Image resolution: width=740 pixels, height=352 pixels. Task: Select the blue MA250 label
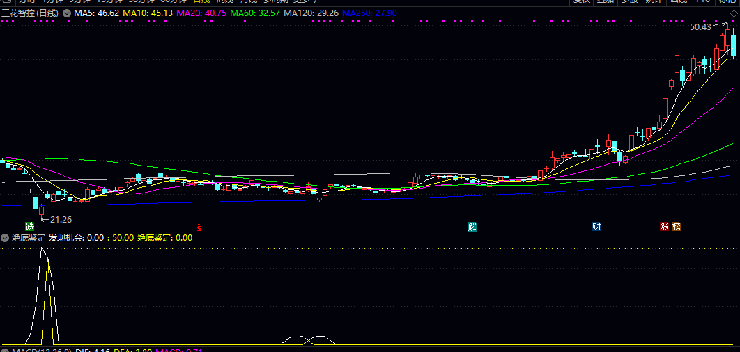[x=369, y=13]
